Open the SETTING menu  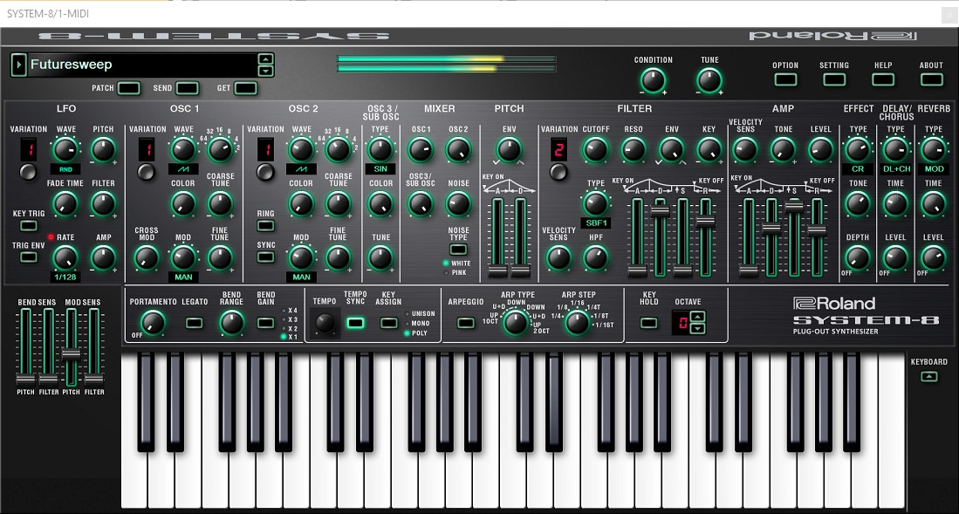point(833,79)
